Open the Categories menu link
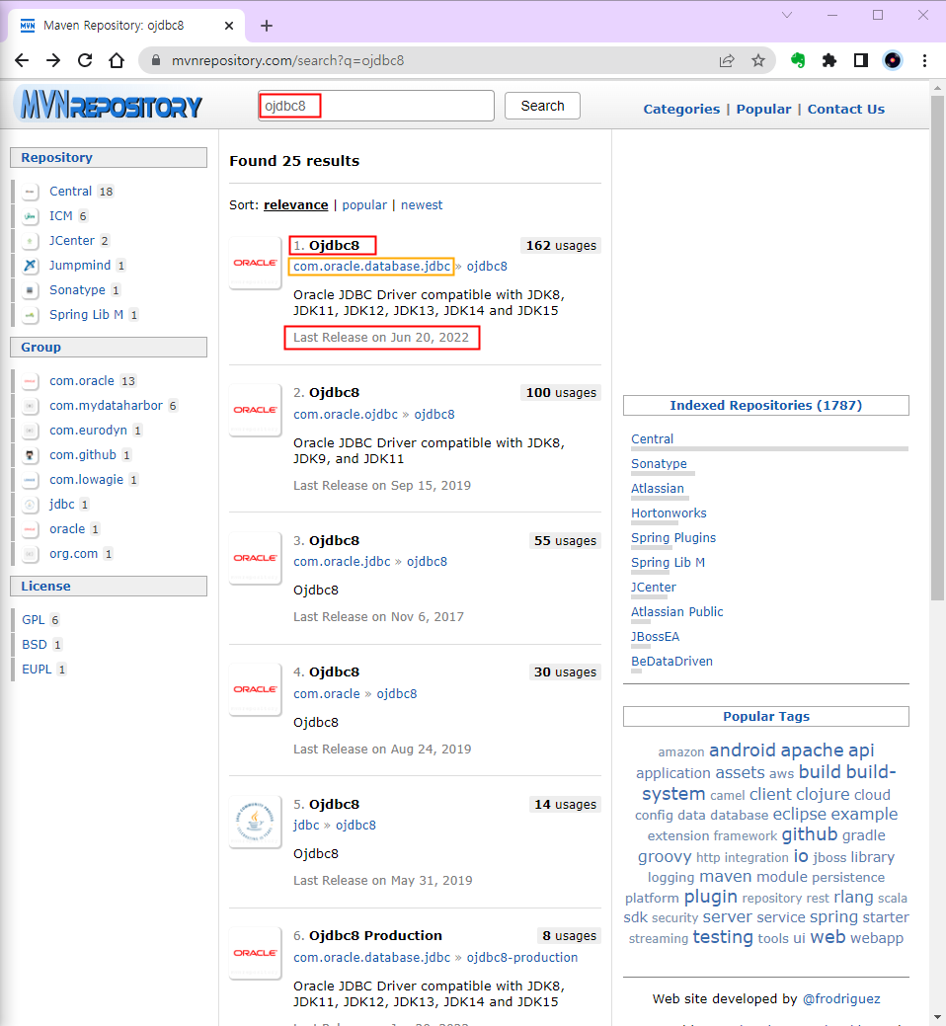The image size is (946, 1026). [681, 110]
